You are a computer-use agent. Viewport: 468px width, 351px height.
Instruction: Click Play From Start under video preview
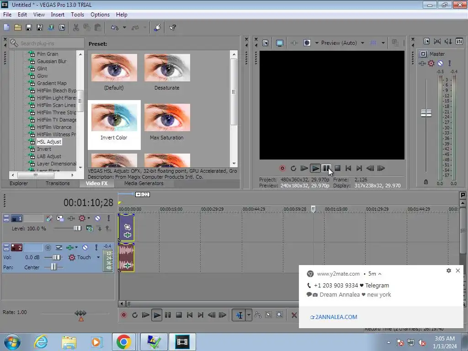point(304,168)
